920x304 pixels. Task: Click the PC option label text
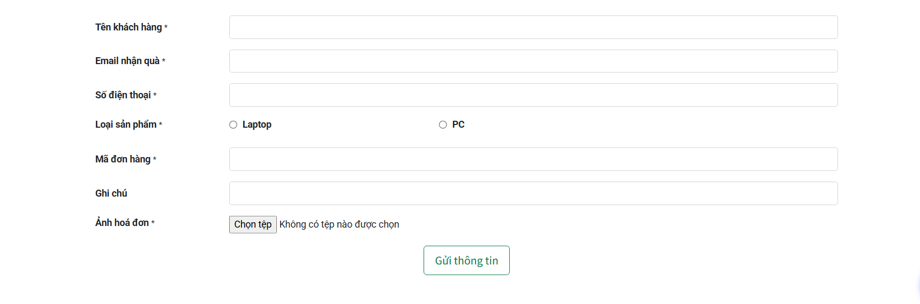point(458,124)
